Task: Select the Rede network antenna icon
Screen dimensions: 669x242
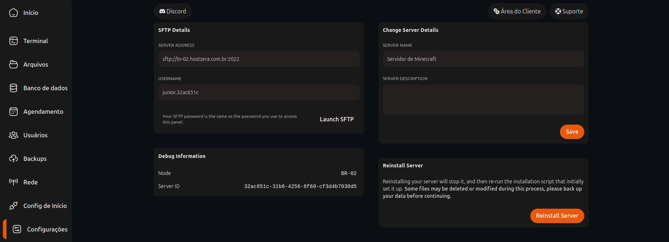Action: (x=13, y=182)
